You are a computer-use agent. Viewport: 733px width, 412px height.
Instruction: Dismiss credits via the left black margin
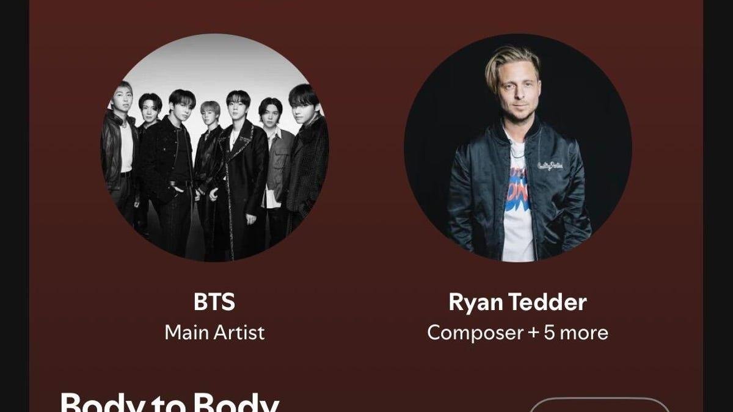click(x=14, y=206)
